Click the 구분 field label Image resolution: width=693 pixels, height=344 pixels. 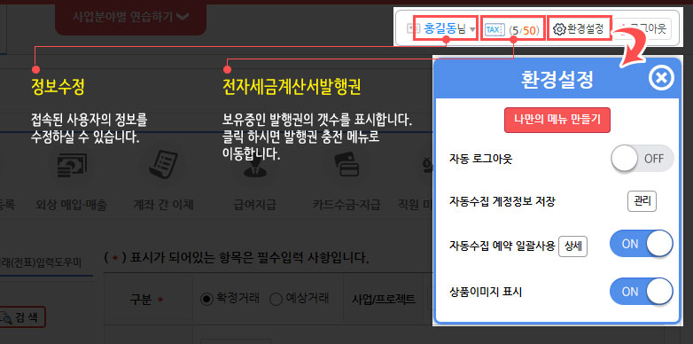click(141, 301)
